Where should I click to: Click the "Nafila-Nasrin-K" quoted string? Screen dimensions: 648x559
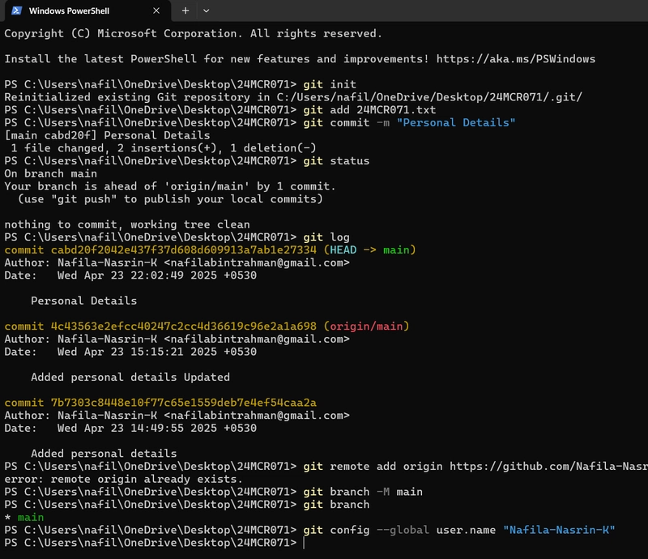pos(559,530)
